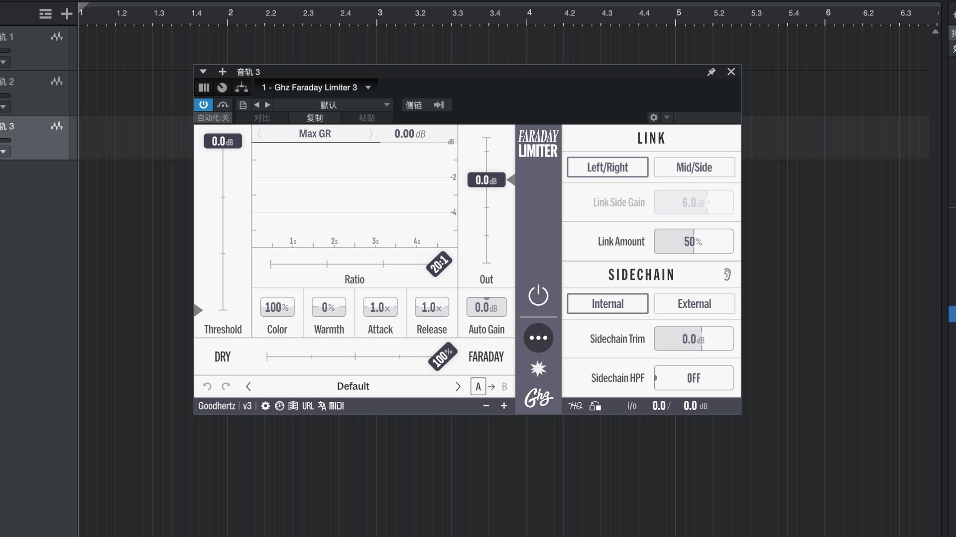Click the starburst icon in center strip
Image resolution: width=956 pixels, height=537 pixels.
click(x=538, y=369)
